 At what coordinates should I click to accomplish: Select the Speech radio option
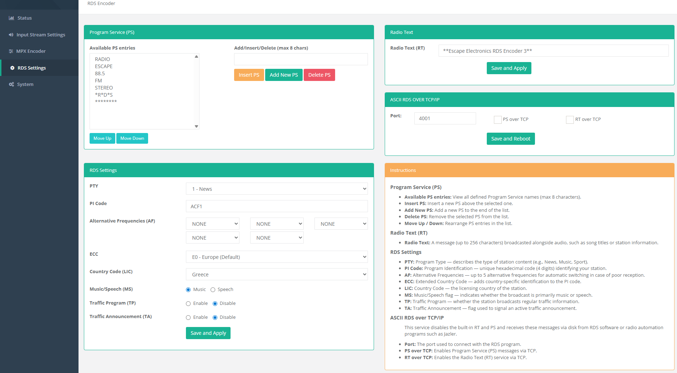(x=213, y=290)
